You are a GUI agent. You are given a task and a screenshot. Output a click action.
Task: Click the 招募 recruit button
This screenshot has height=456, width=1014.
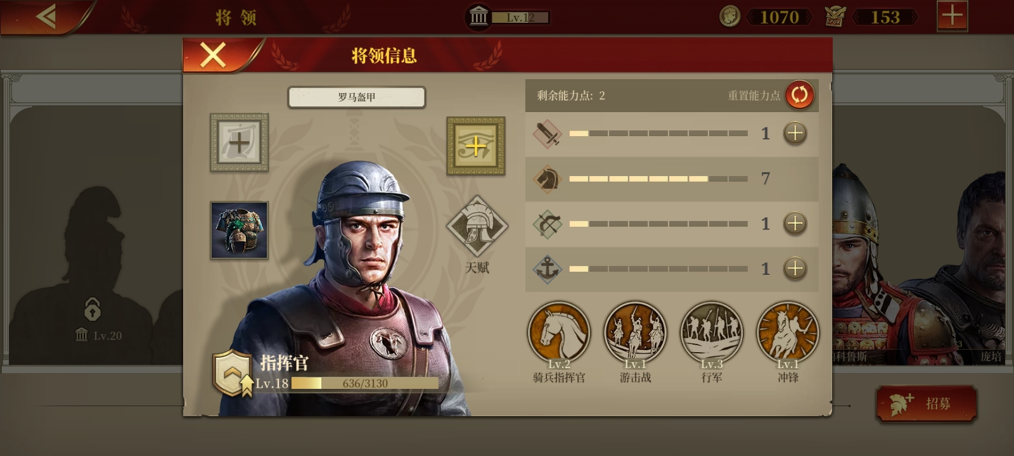(x=926, y=403)
